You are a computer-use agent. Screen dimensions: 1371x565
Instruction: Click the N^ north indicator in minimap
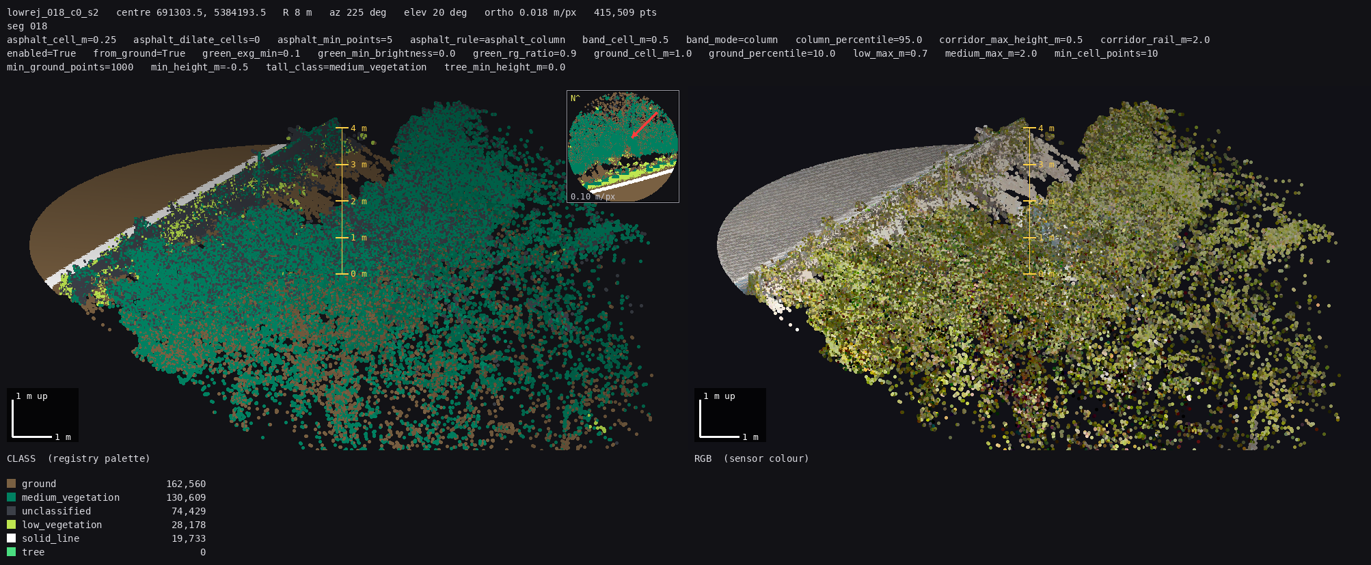[x=575, y=98]
